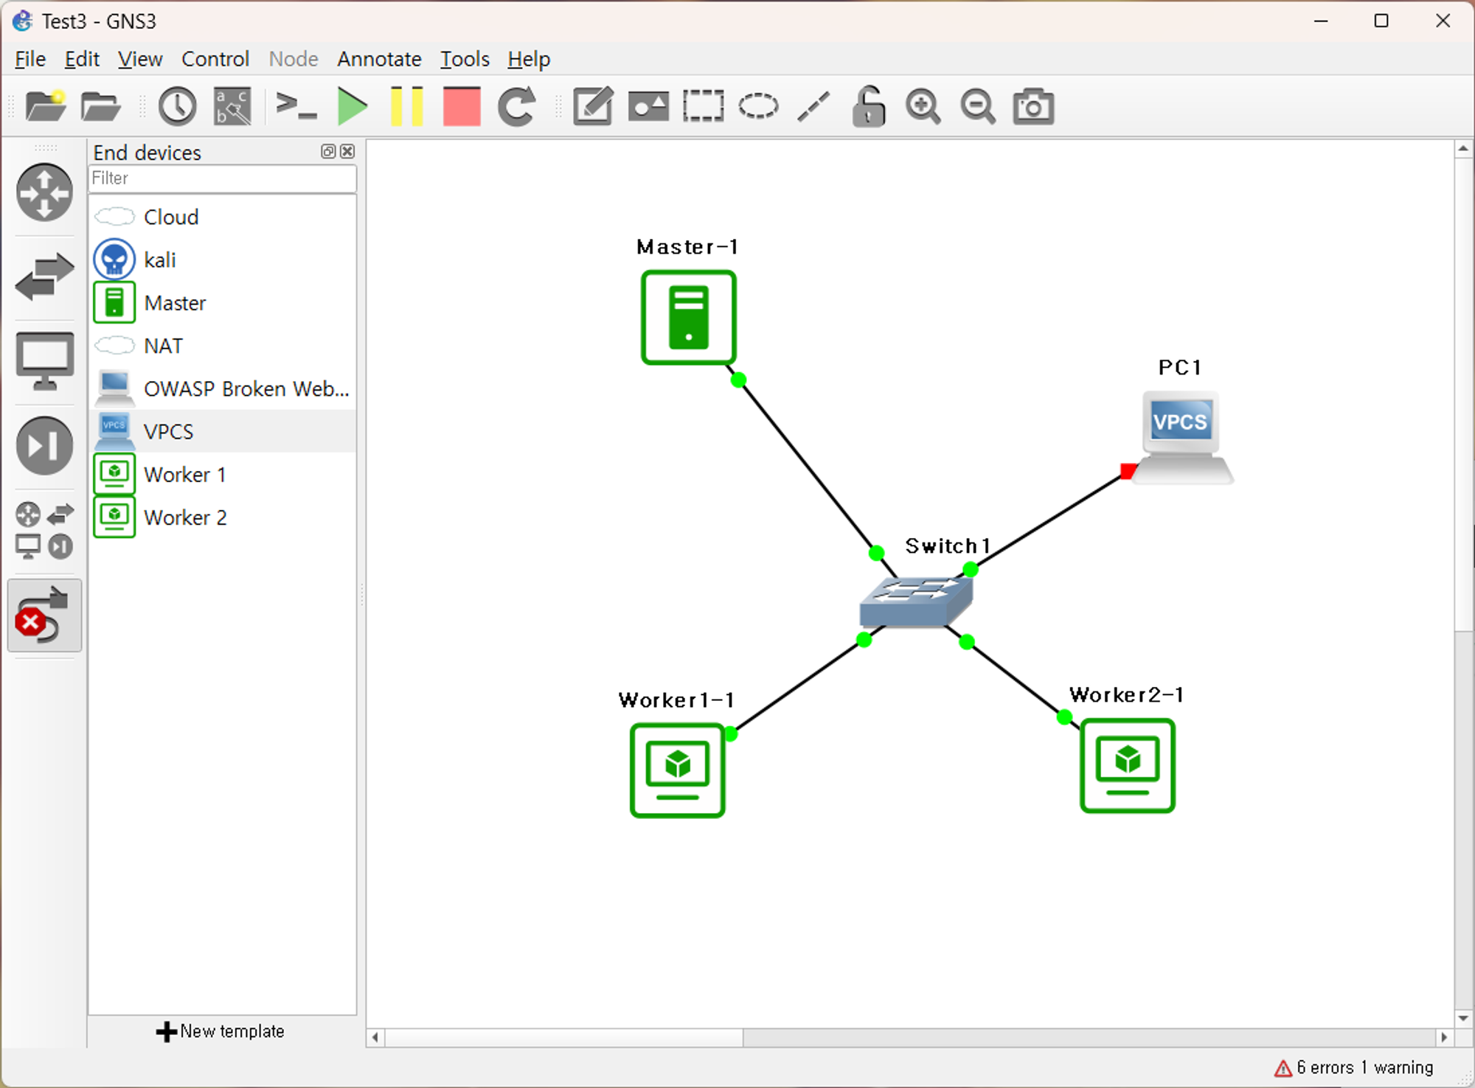Select the OWASP Broken Web template
The image size is (1475, 1088).
coord(222,388)
